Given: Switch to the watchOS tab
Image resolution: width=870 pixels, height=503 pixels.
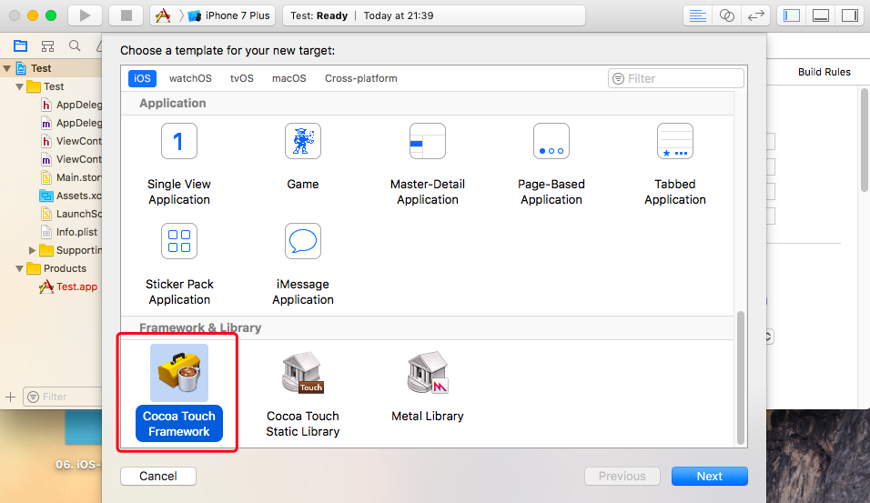Looking at the screenshot, I should (x=190, y=78).
